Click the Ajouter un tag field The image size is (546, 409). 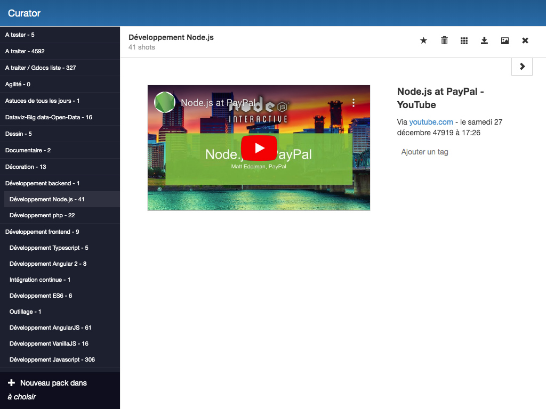(424, 152)
